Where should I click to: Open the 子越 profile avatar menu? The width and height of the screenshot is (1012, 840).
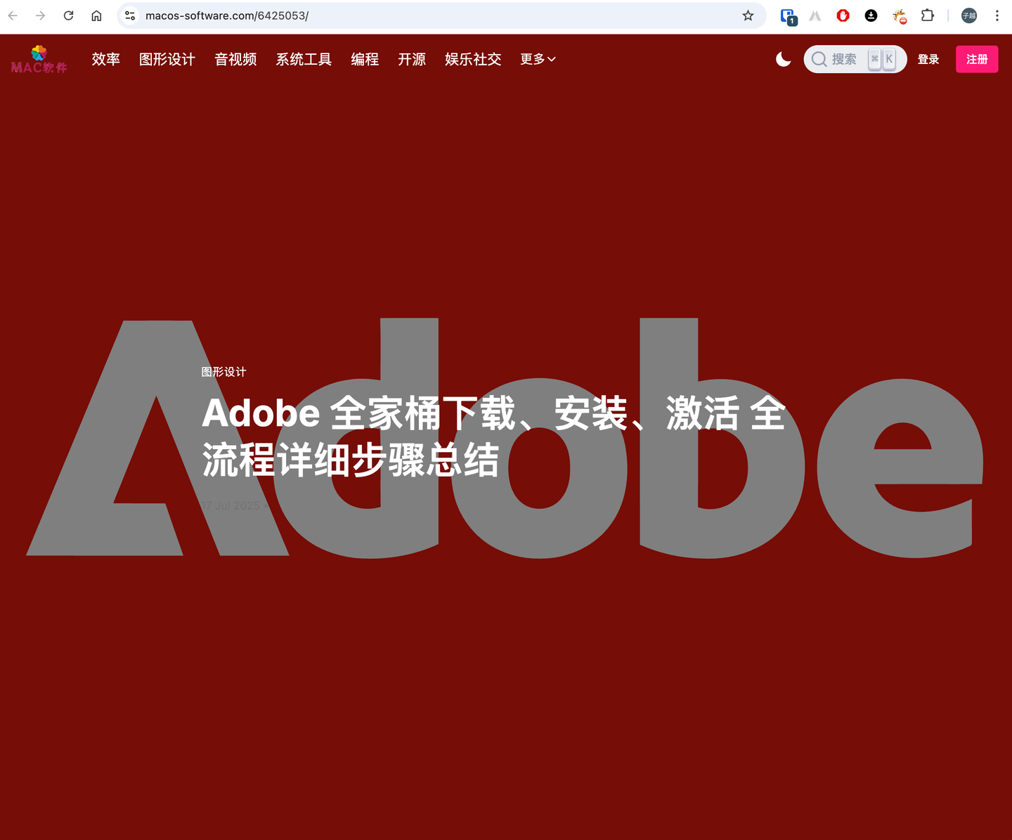[x=968, y=15]
